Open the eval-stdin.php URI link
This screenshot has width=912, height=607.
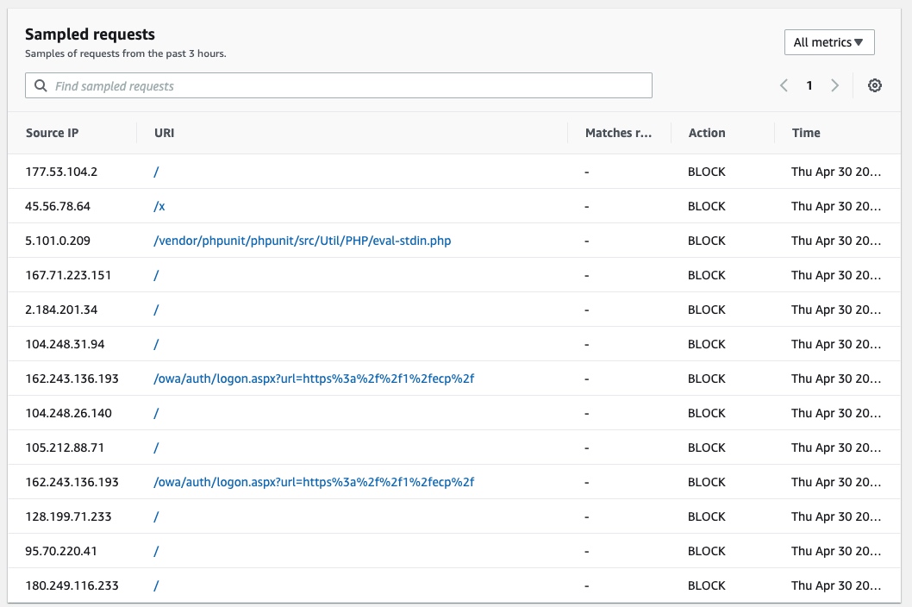302,241
